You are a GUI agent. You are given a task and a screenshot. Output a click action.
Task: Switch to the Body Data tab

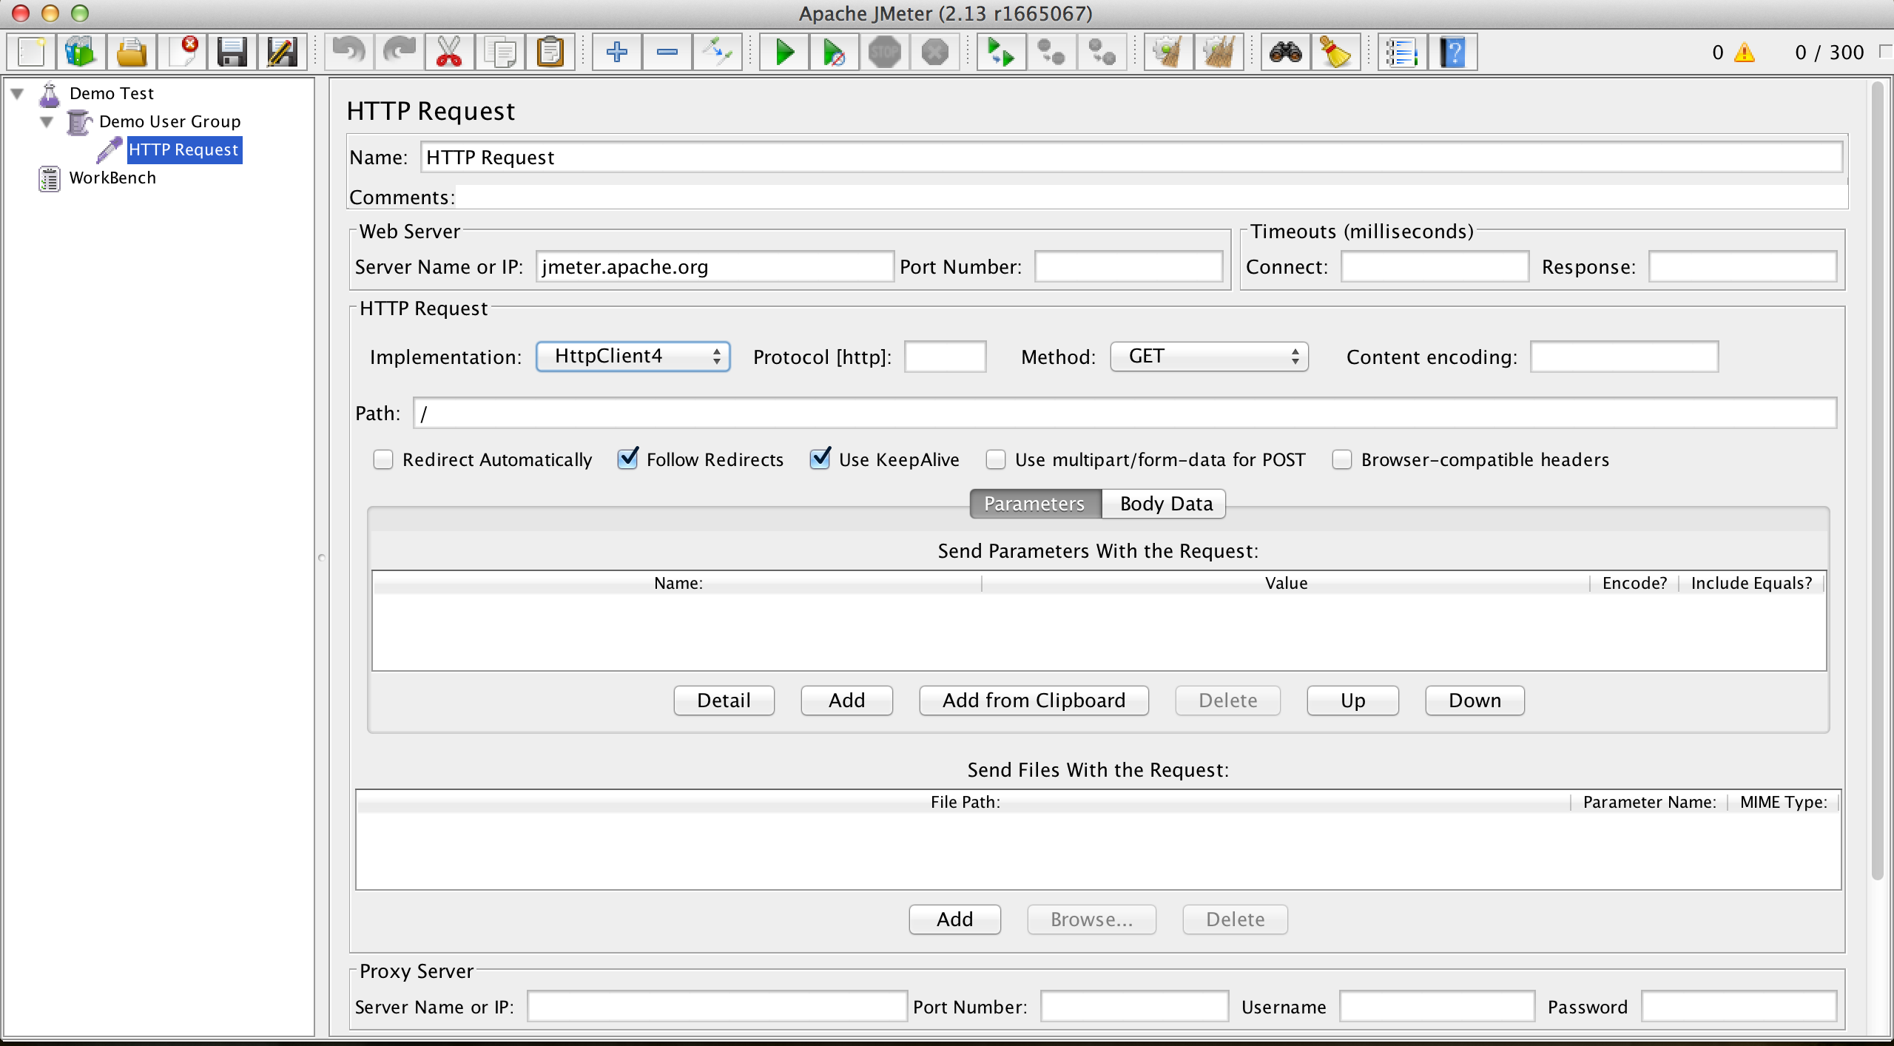coord(1164,502)
